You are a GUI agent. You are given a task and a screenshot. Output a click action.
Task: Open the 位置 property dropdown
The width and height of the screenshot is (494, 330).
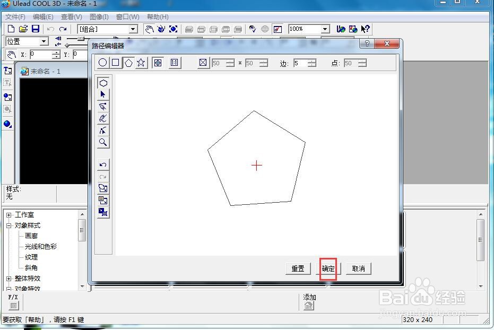pyautogui.click(x=44, y=41)
